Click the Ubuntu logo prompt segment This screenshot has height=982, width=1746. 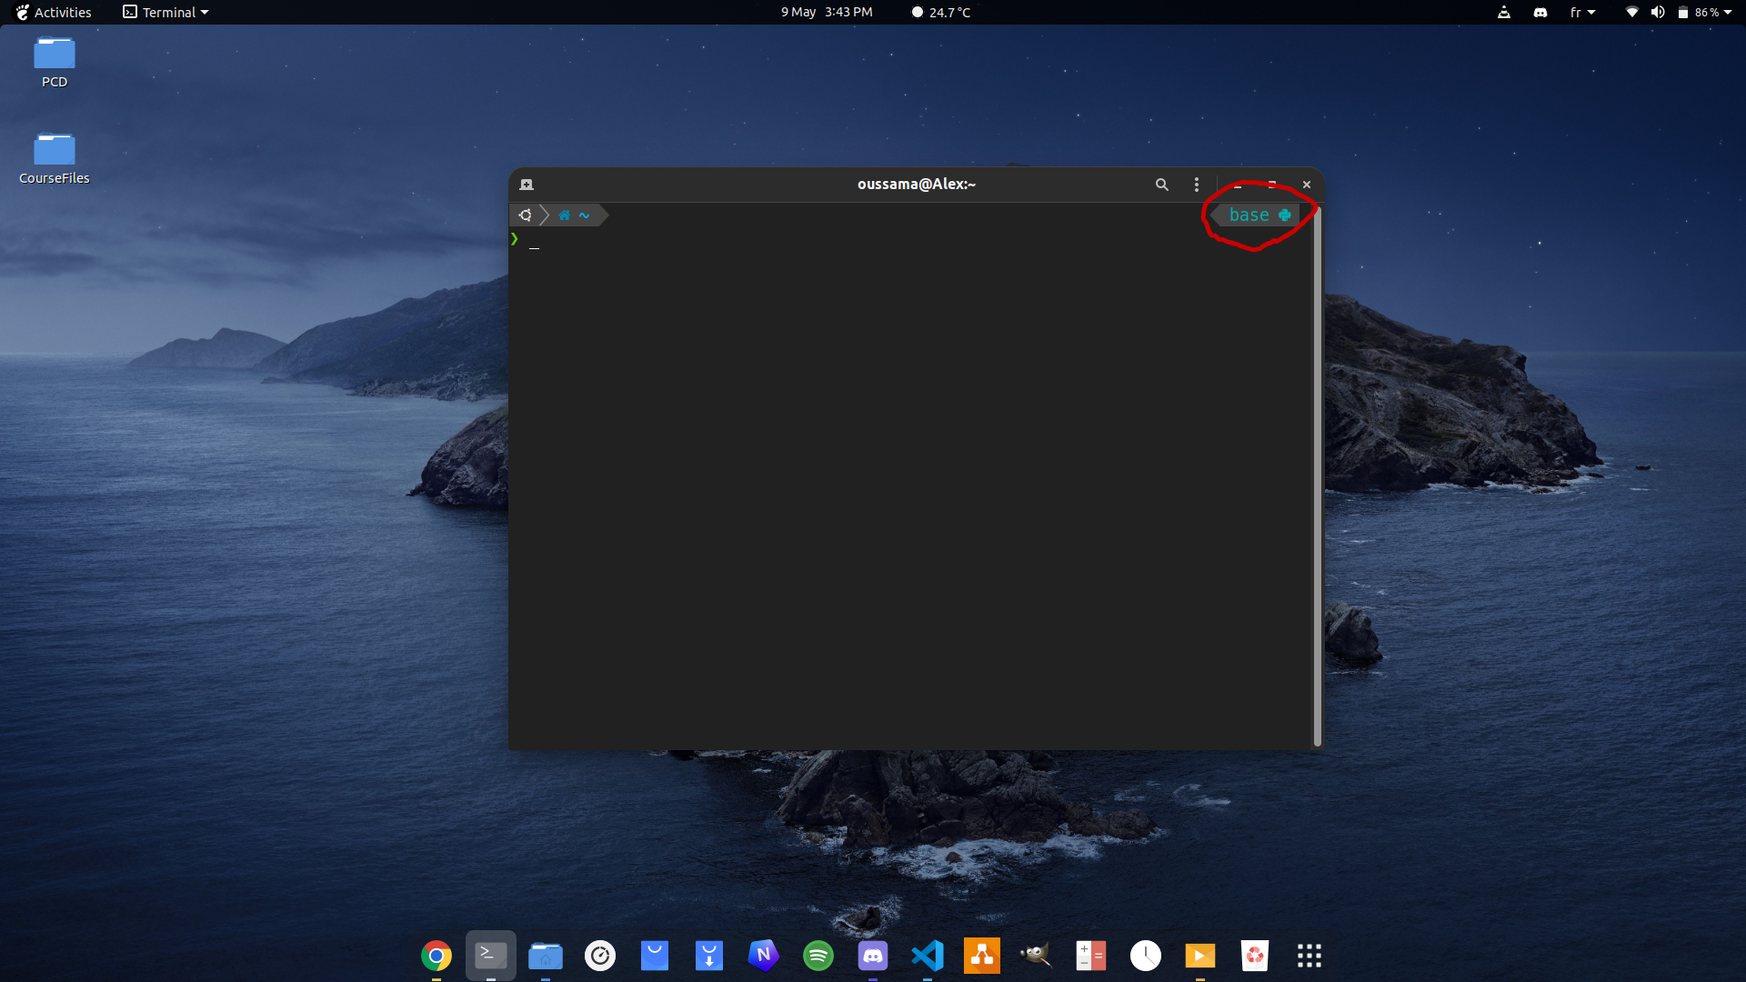coord(526,215)
